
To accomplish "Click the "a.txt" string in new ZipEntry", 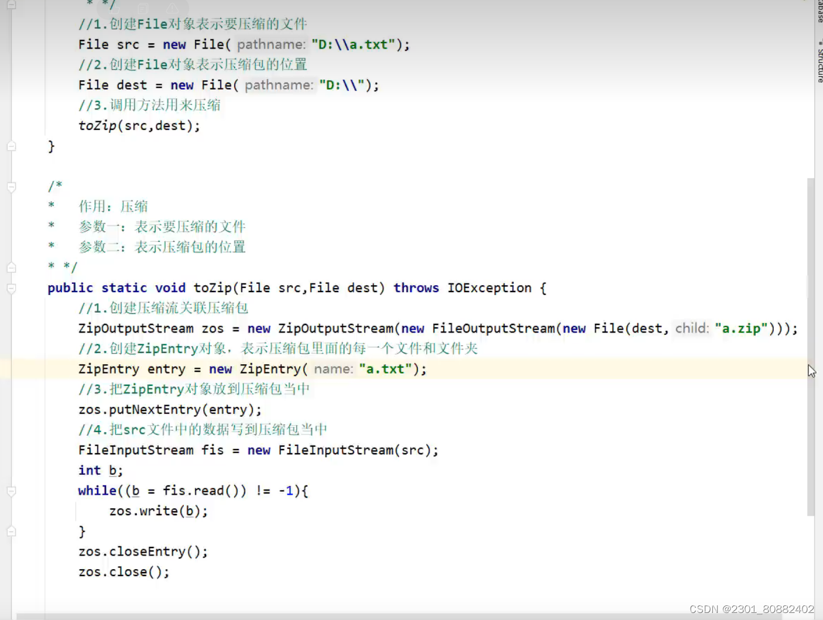I will pos(385,369).
